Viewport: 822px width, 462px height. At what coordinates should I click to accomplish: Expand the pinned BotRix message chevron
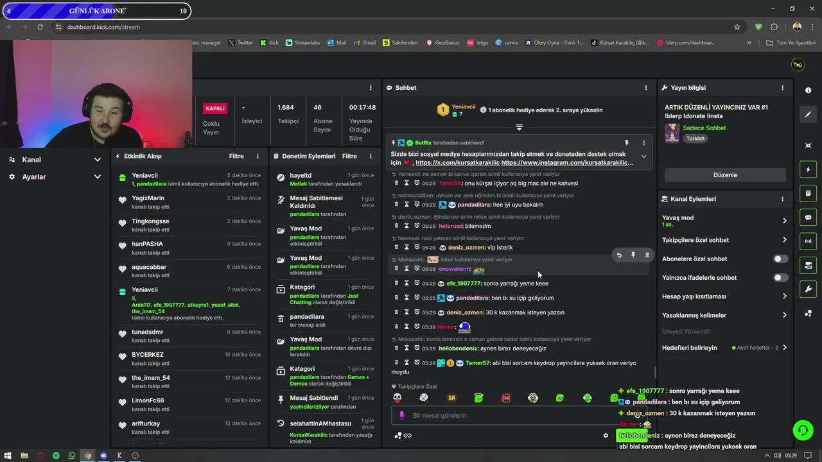tap(643, 157)
